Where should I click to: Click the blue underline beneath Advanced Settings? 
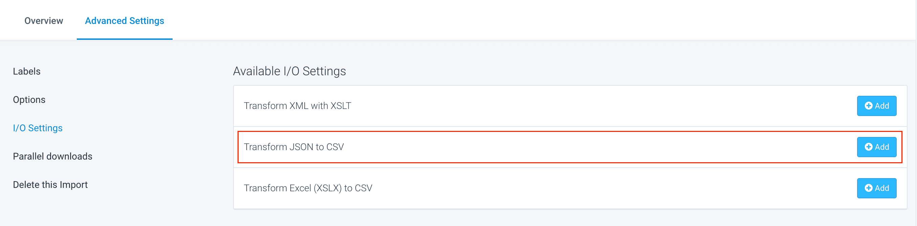[x=124, y=39]
